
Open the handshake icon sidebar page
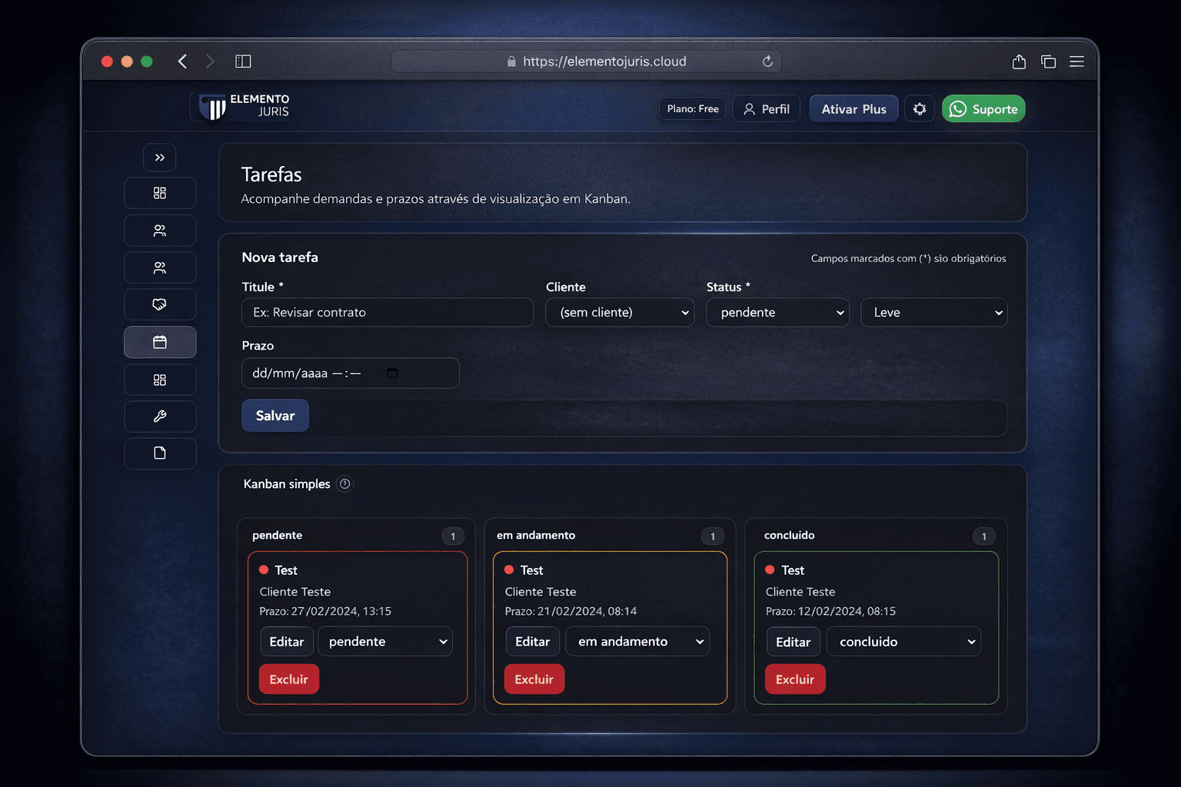pyautogui.click(x=159, y=305)
